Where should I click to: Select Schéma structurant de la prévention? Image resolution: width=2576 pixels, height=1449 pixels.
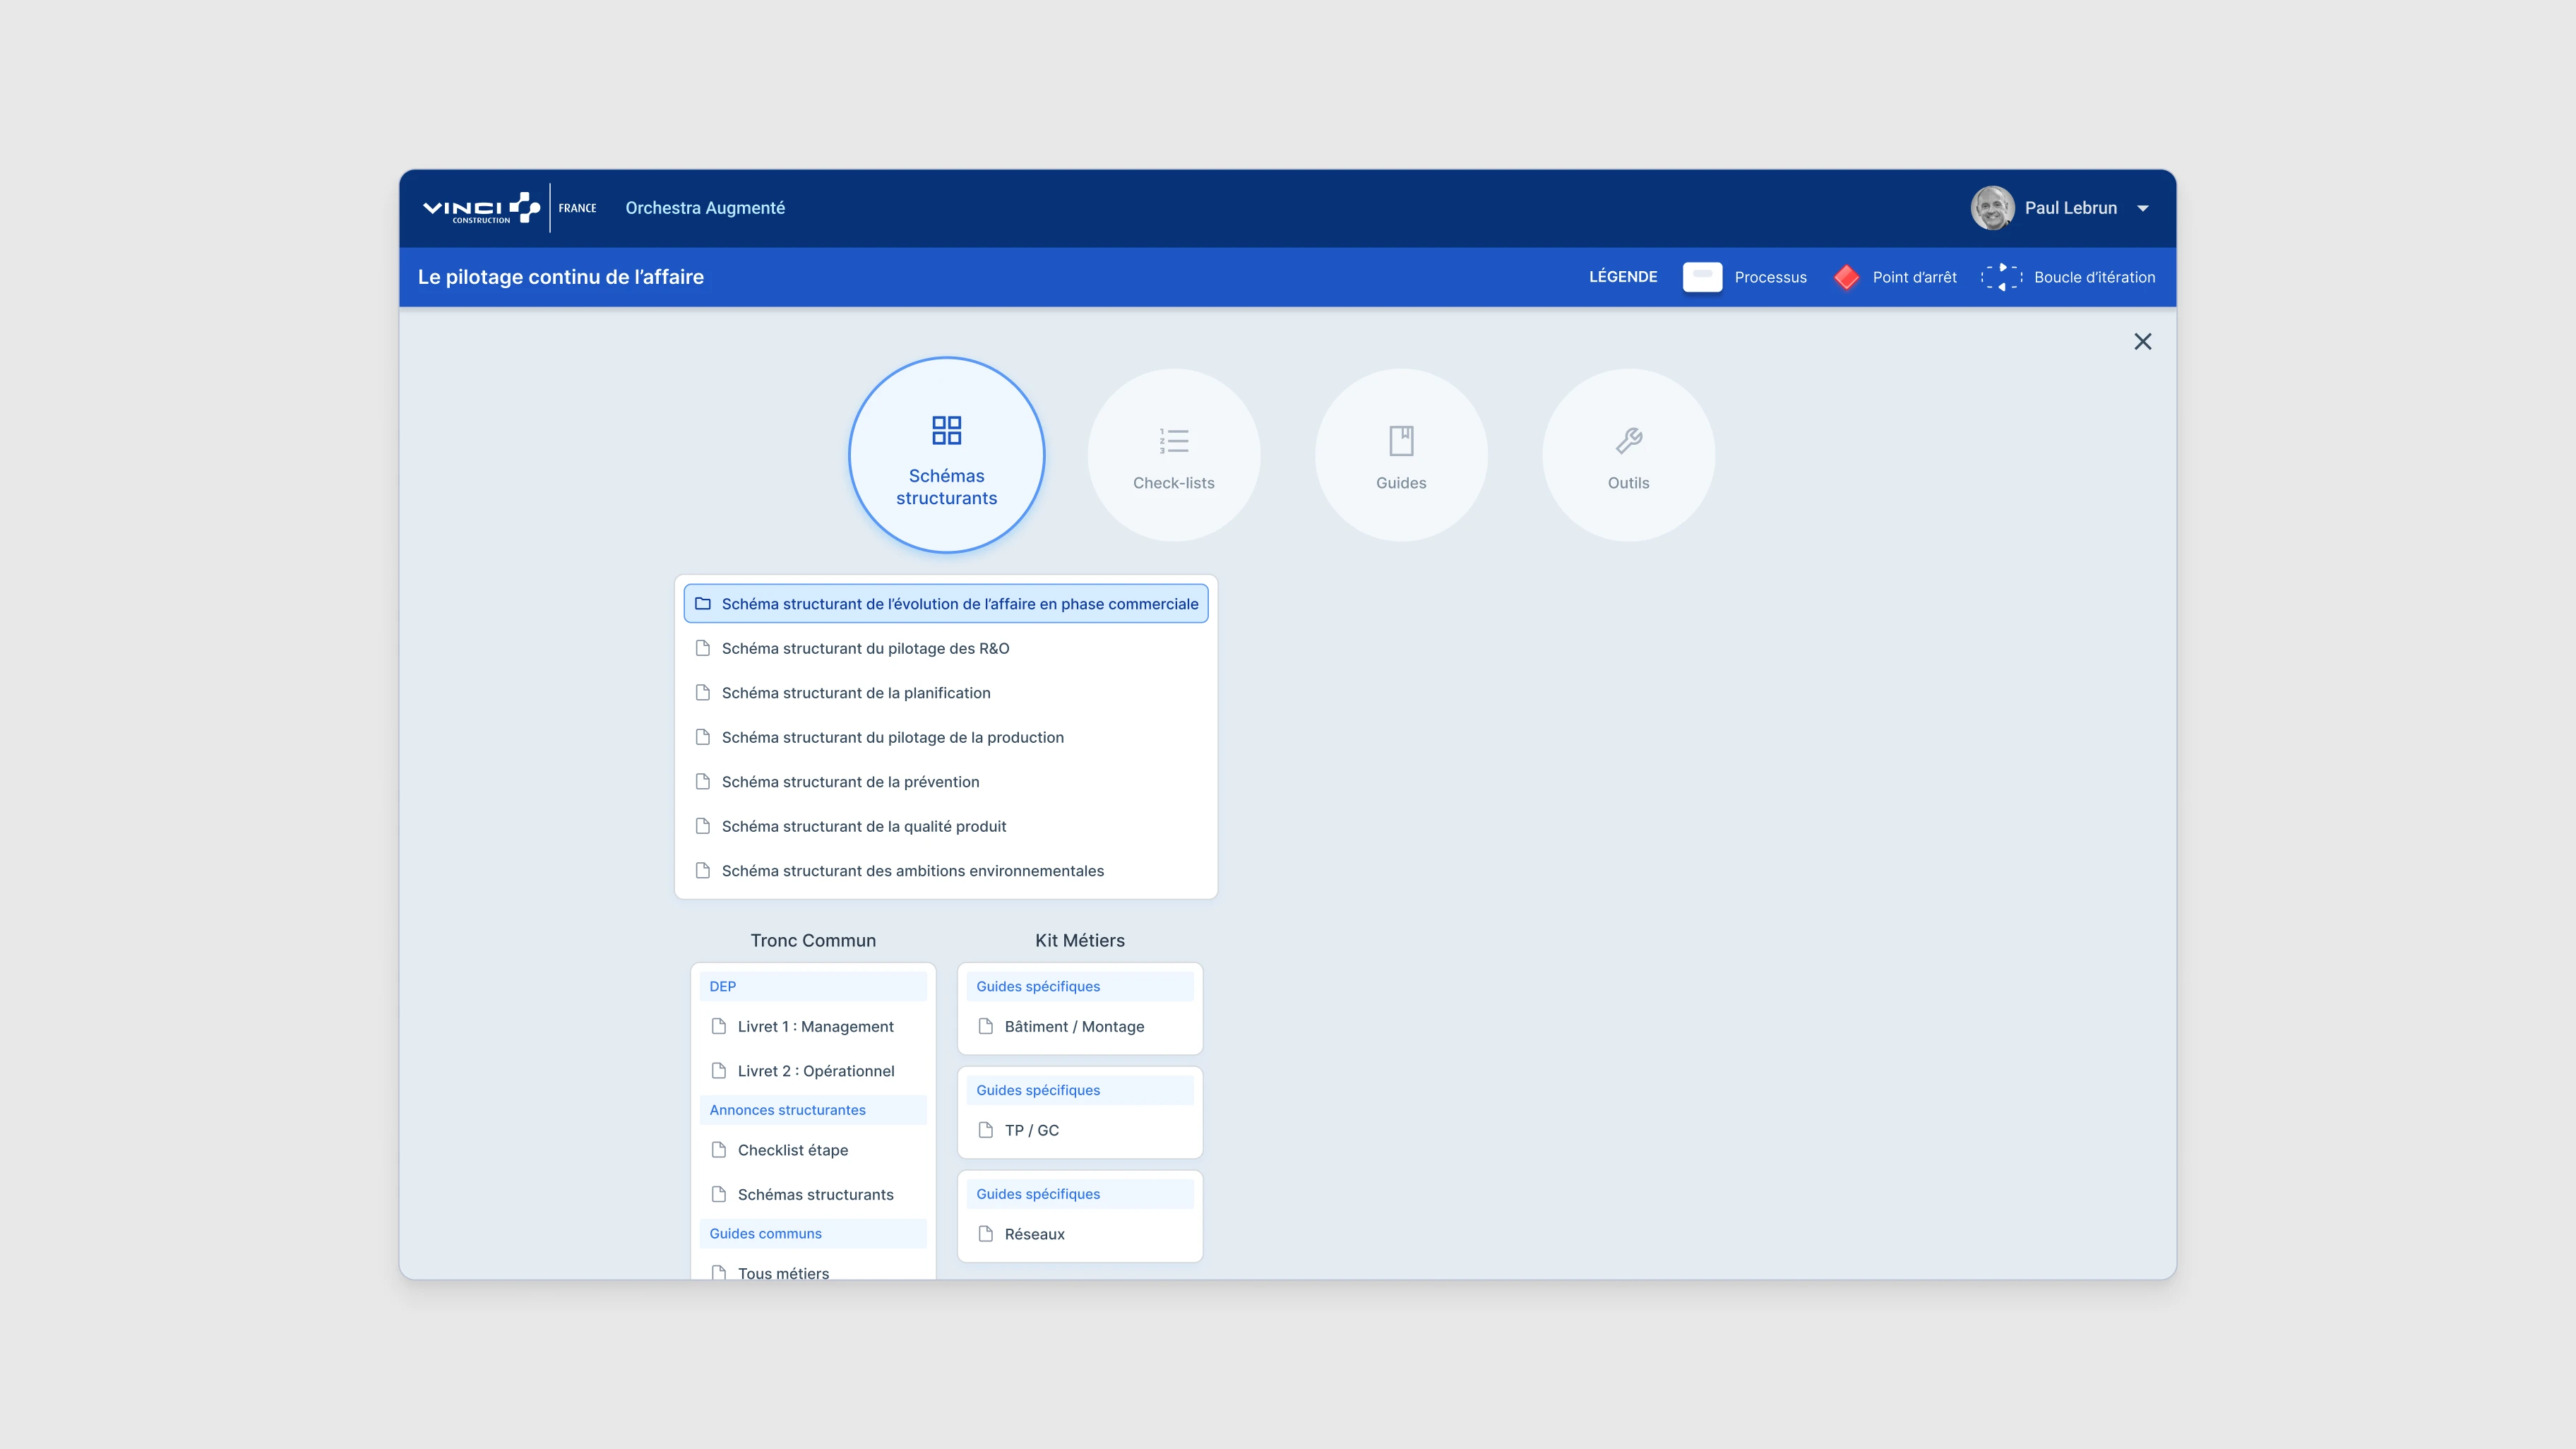[x=850, y=781]
